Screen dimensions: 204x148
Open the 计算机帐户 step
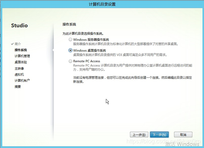[x=22, y=81]
